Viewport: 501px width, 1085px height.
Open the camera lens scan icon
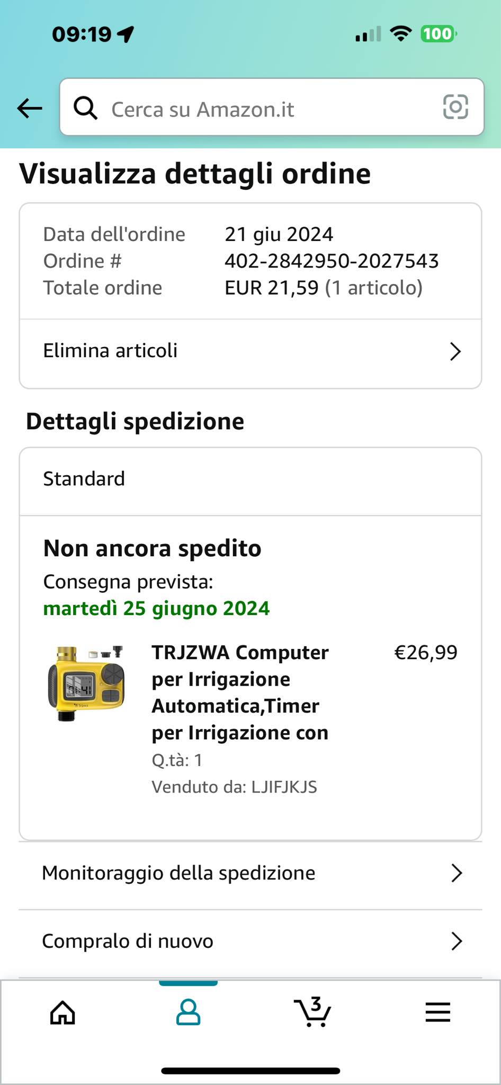[455, 107]
